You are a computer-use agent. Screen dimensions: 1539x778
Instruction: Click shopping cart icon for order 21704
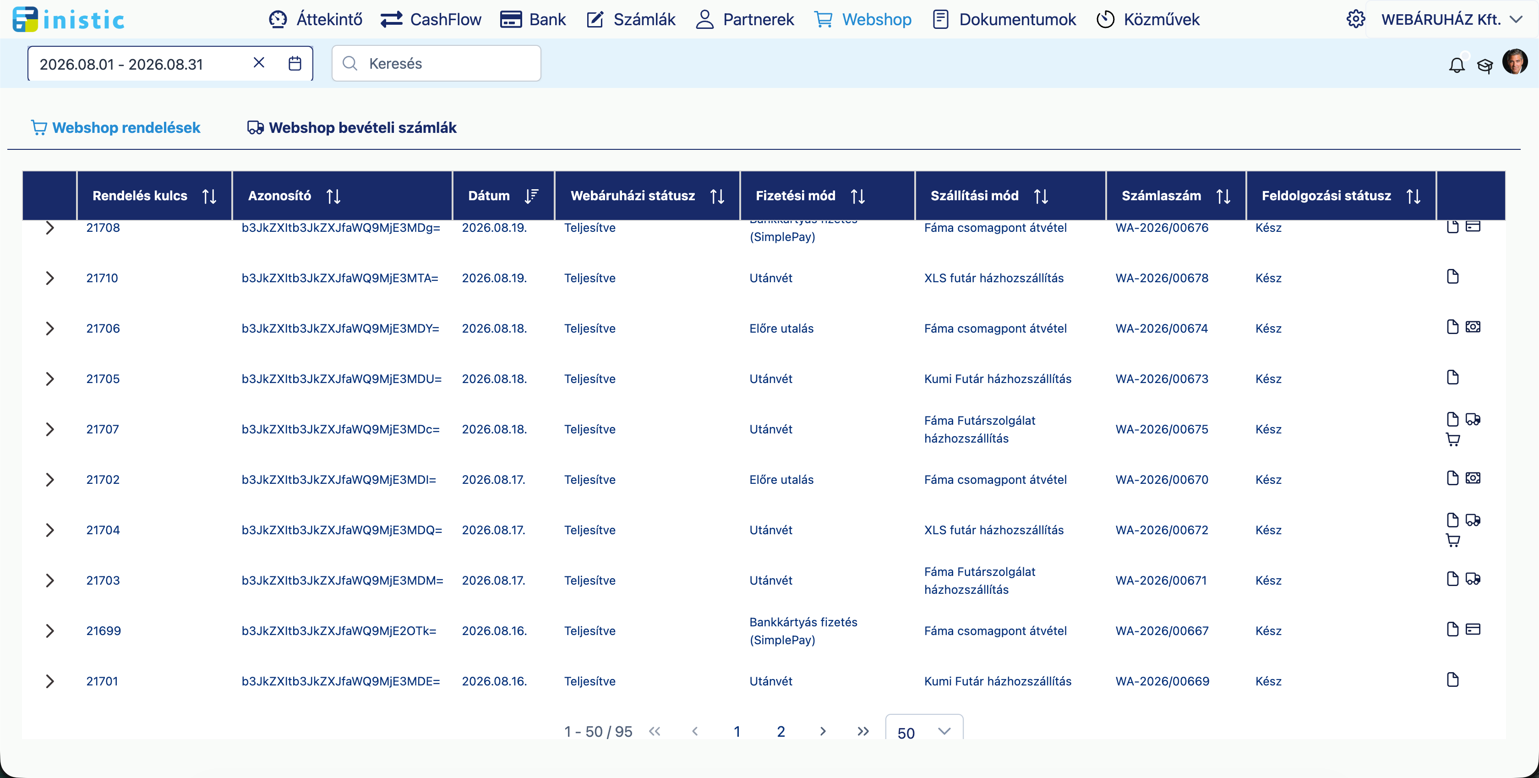(x=1452, y=541)
